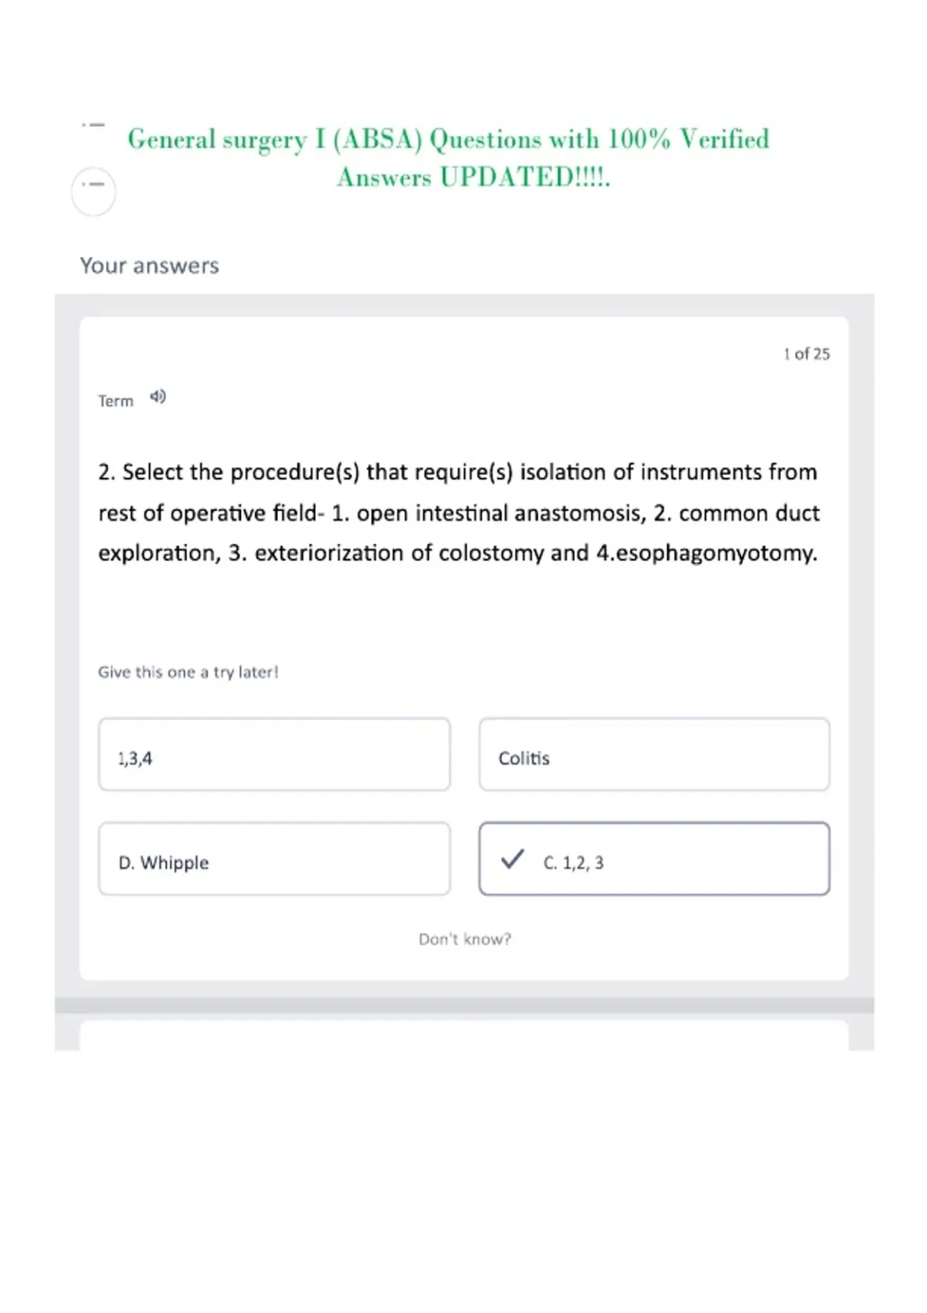Select the checked answer C. 1,2, 3
The height and width of the screenshot is (1313, 927).
tap(654, 859)
